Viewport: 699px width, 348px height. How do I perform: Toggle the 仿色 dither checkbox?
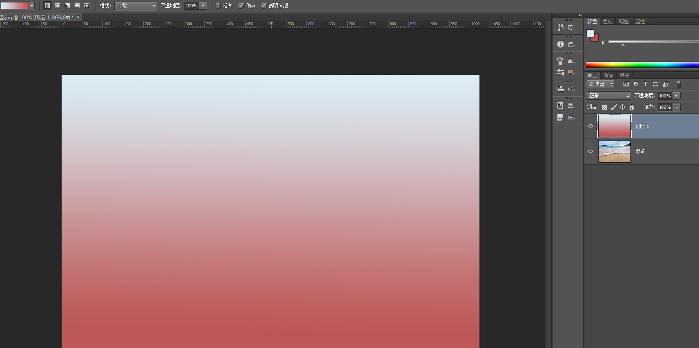pos(241,6)
